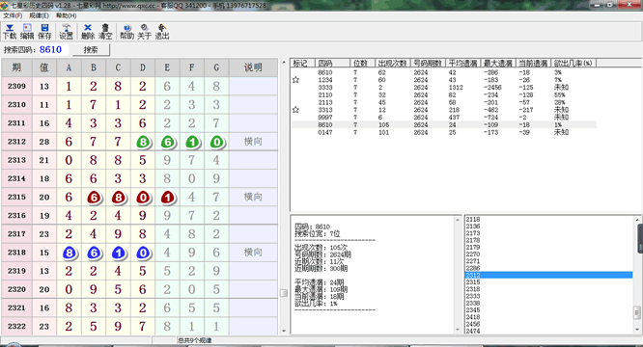The height and width of the screenshot is (347, 643).
Task: Click the app icon in title bar
Action: click(4, 6)
